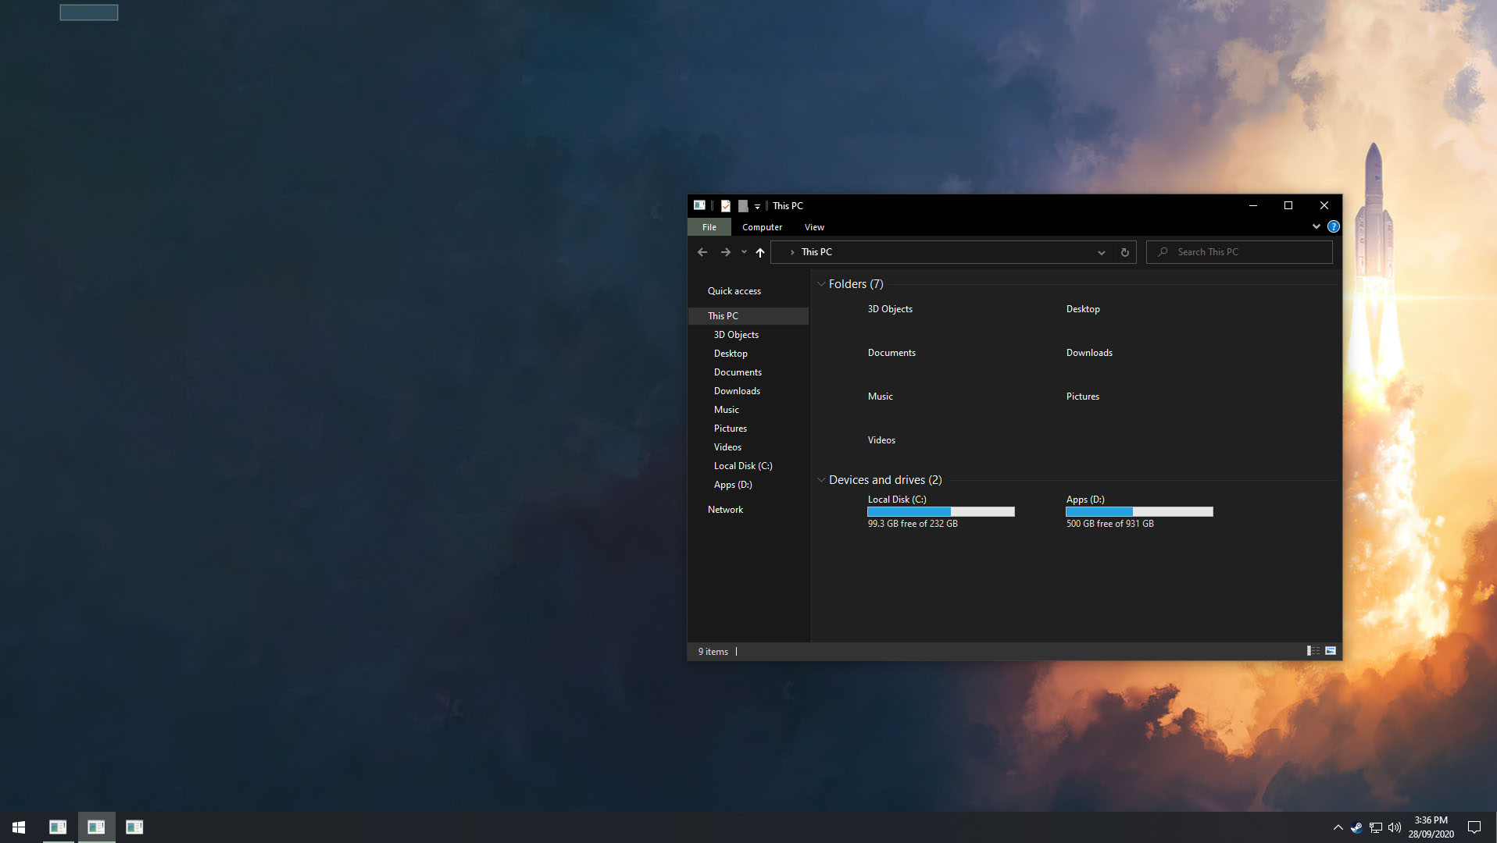Select Local Disk (C:) drive in main pane
The height and width of the screenshot is (843, 1497).
point(897,500)
